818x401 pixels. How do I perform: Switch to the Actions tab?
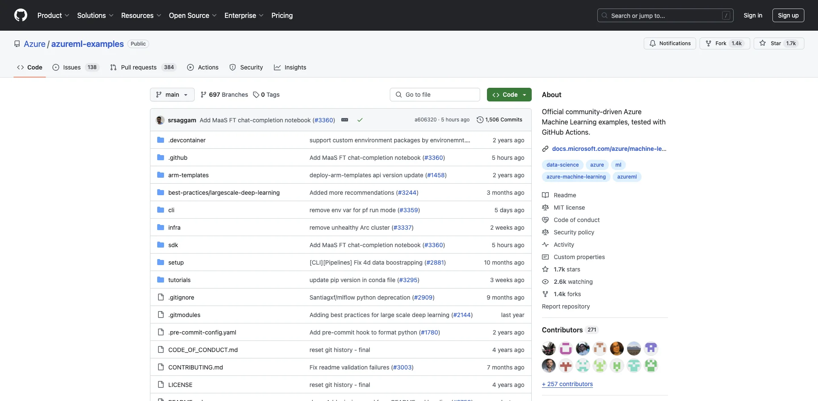[x=203, y=67]
